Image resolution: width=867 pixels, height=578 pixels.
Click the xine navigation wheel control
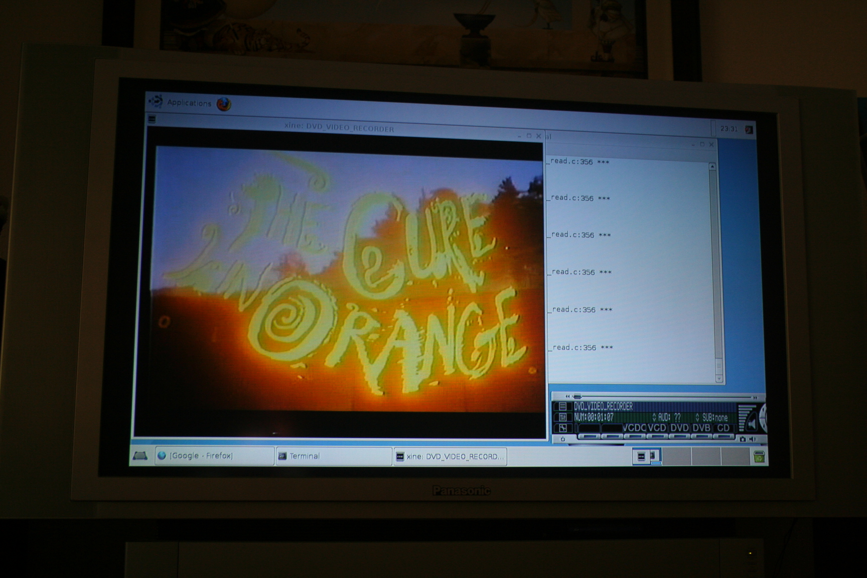coord(763,417)
